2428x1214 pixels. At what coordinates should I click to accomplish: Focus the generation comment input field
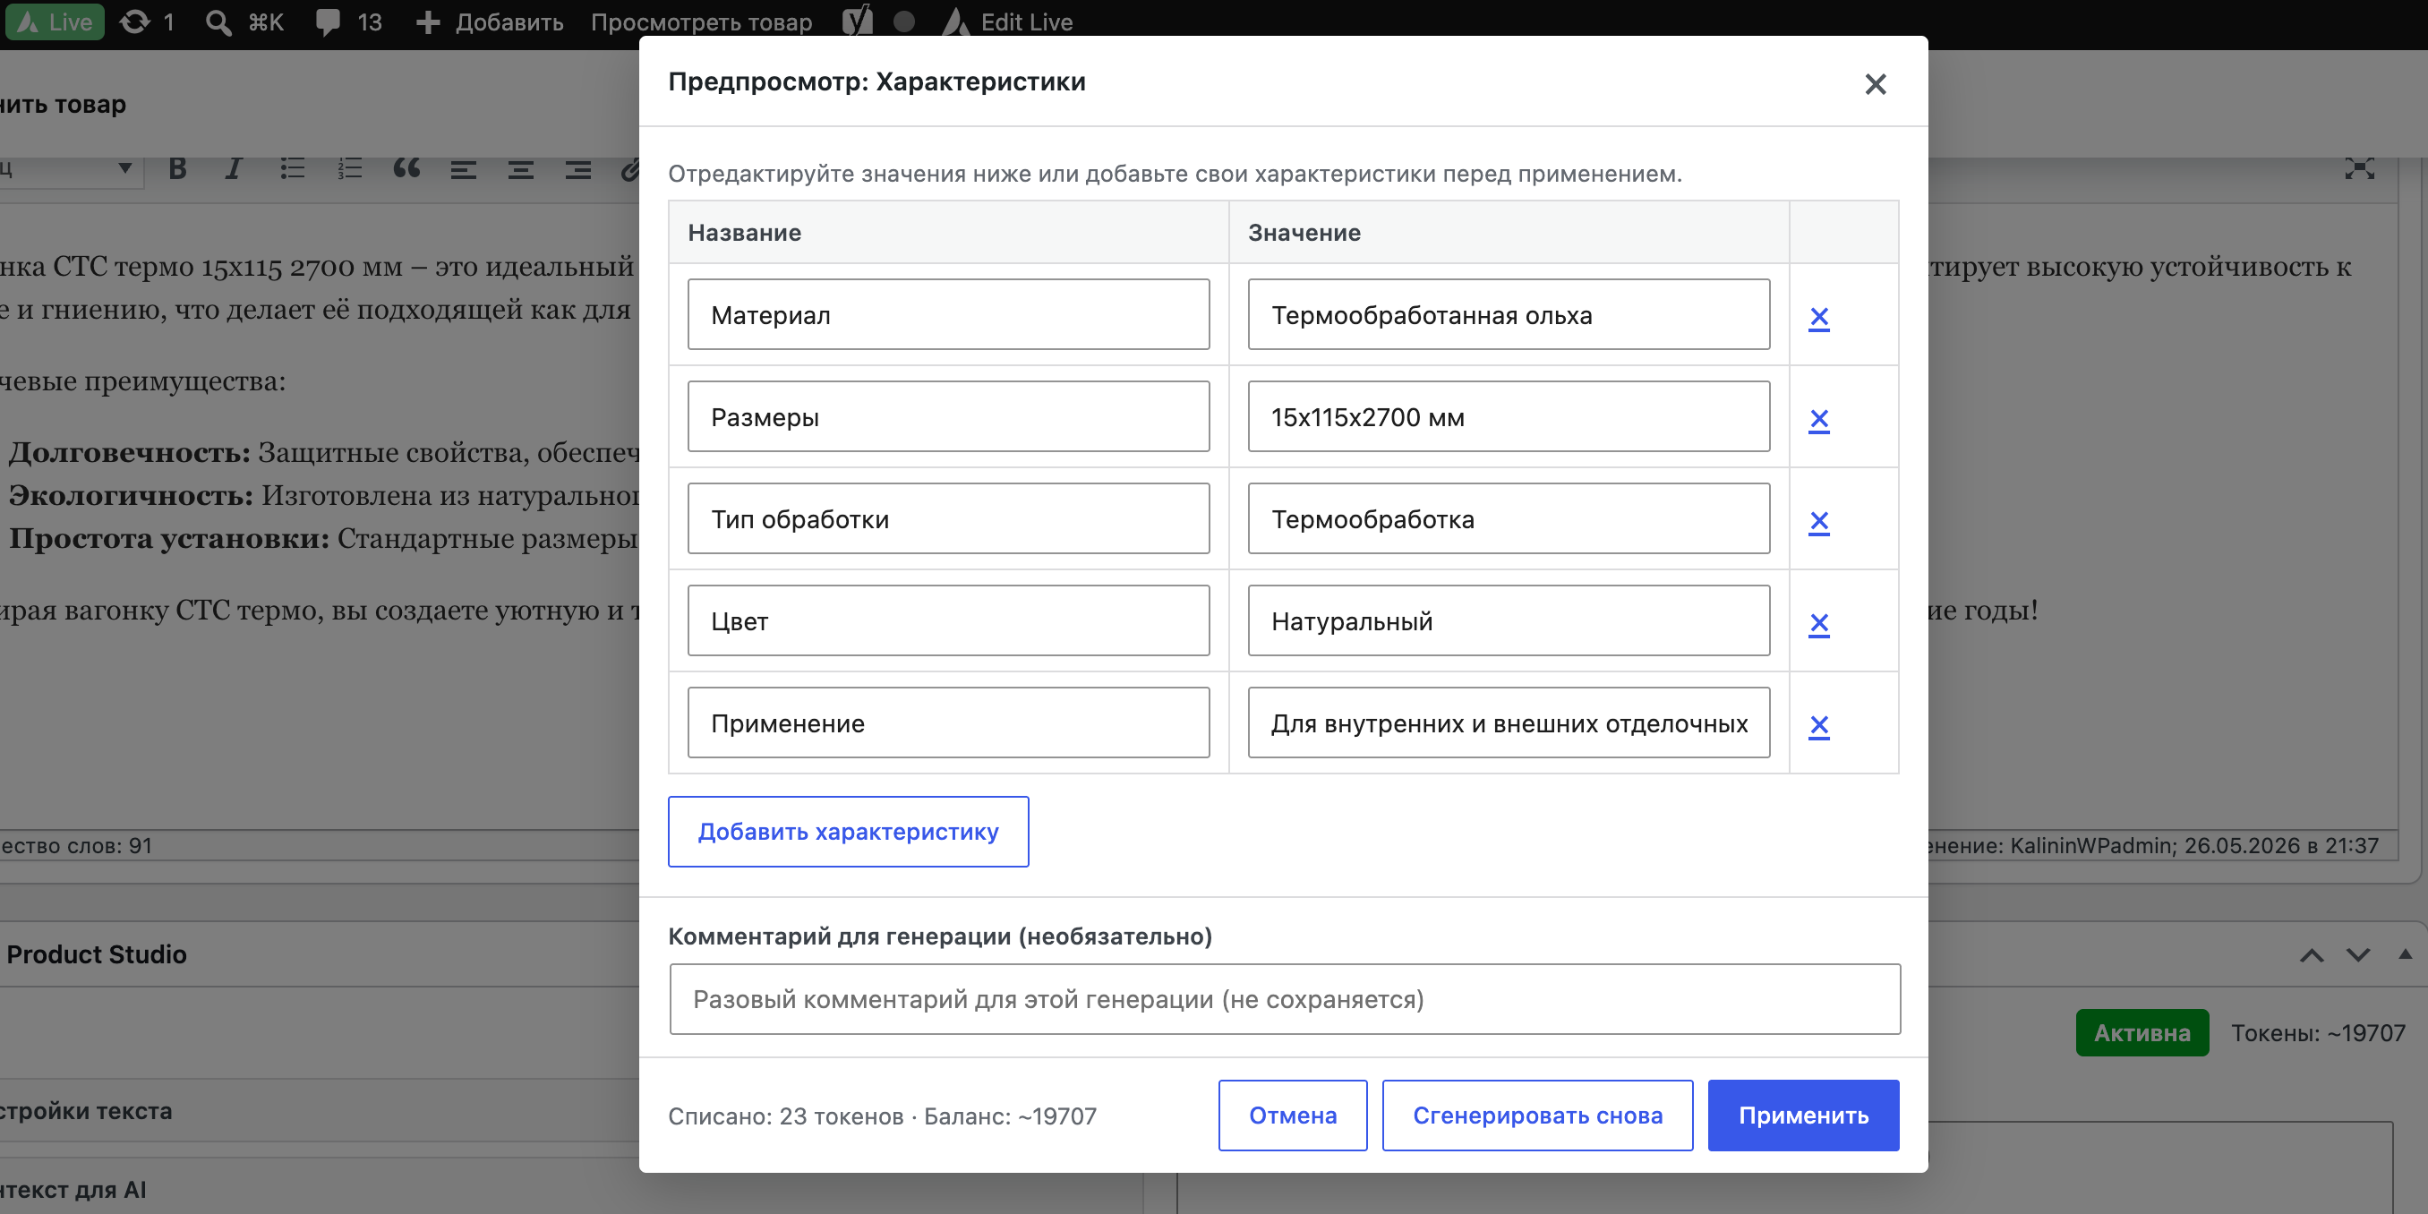click(x=1285, y=999)
